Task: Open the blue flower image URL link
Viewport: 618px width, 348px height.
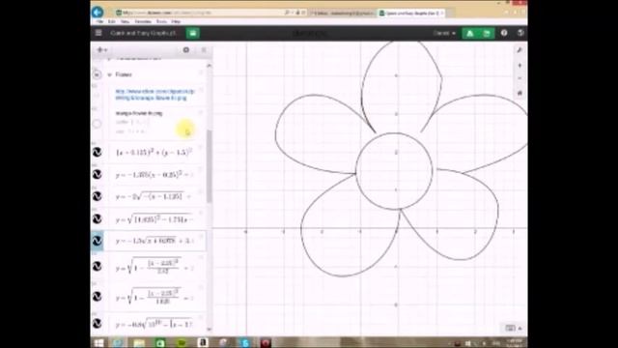Action: point(154,95)
